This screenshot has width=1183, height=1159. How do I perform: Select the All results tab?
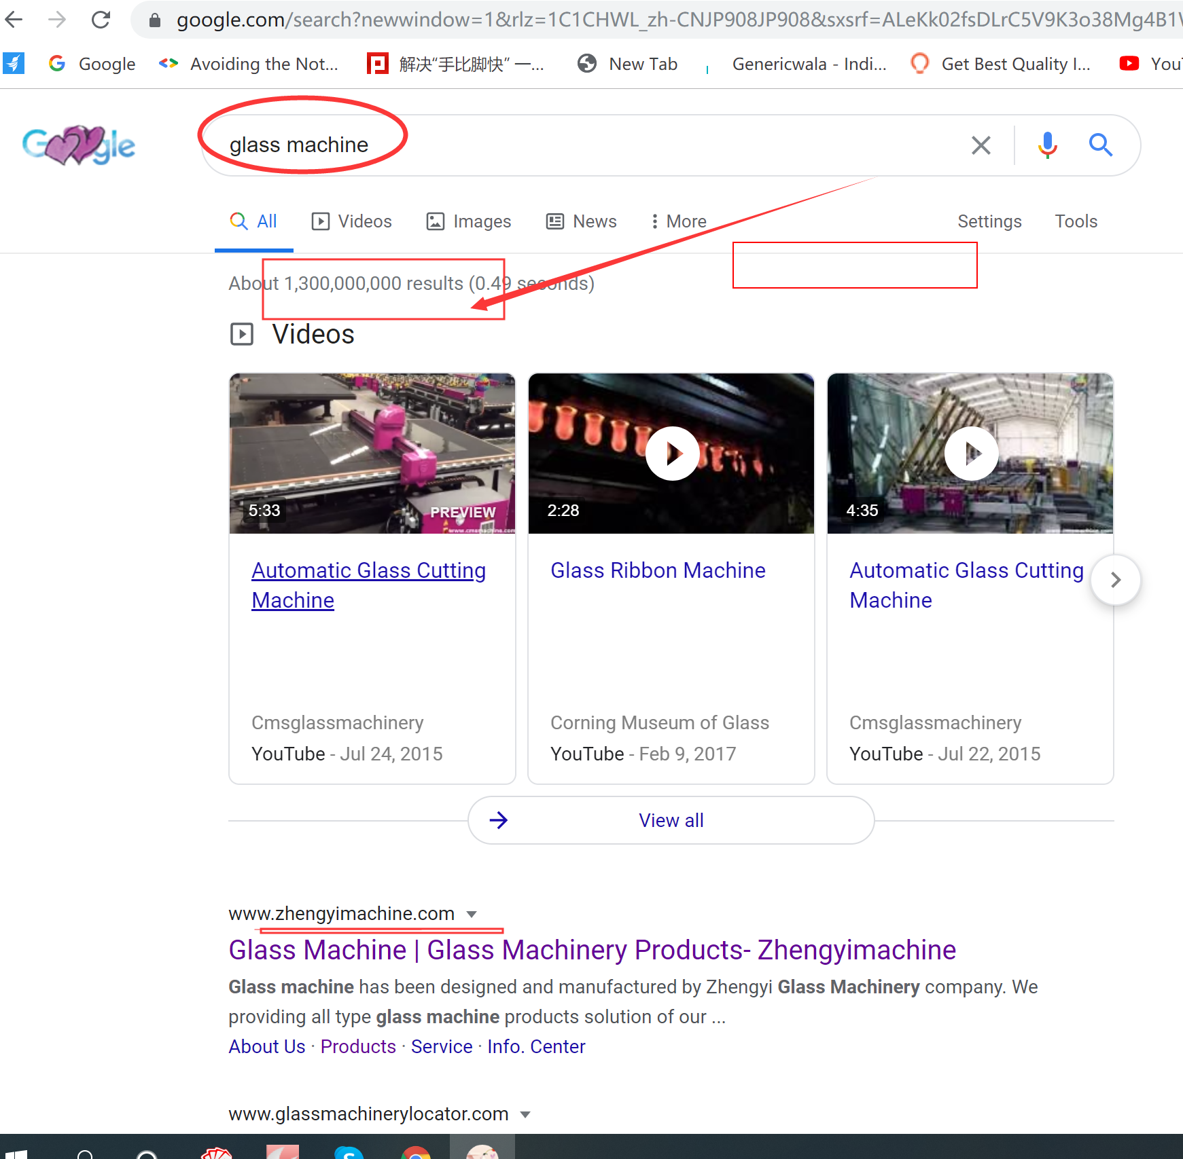click(x=253, y=221)
